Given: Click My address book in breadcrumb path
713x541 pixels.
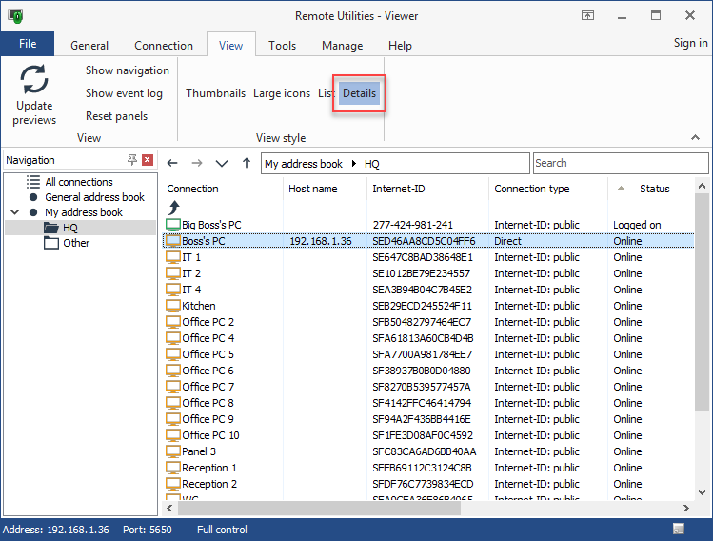Looking at the screenshot, I should 304,164.
